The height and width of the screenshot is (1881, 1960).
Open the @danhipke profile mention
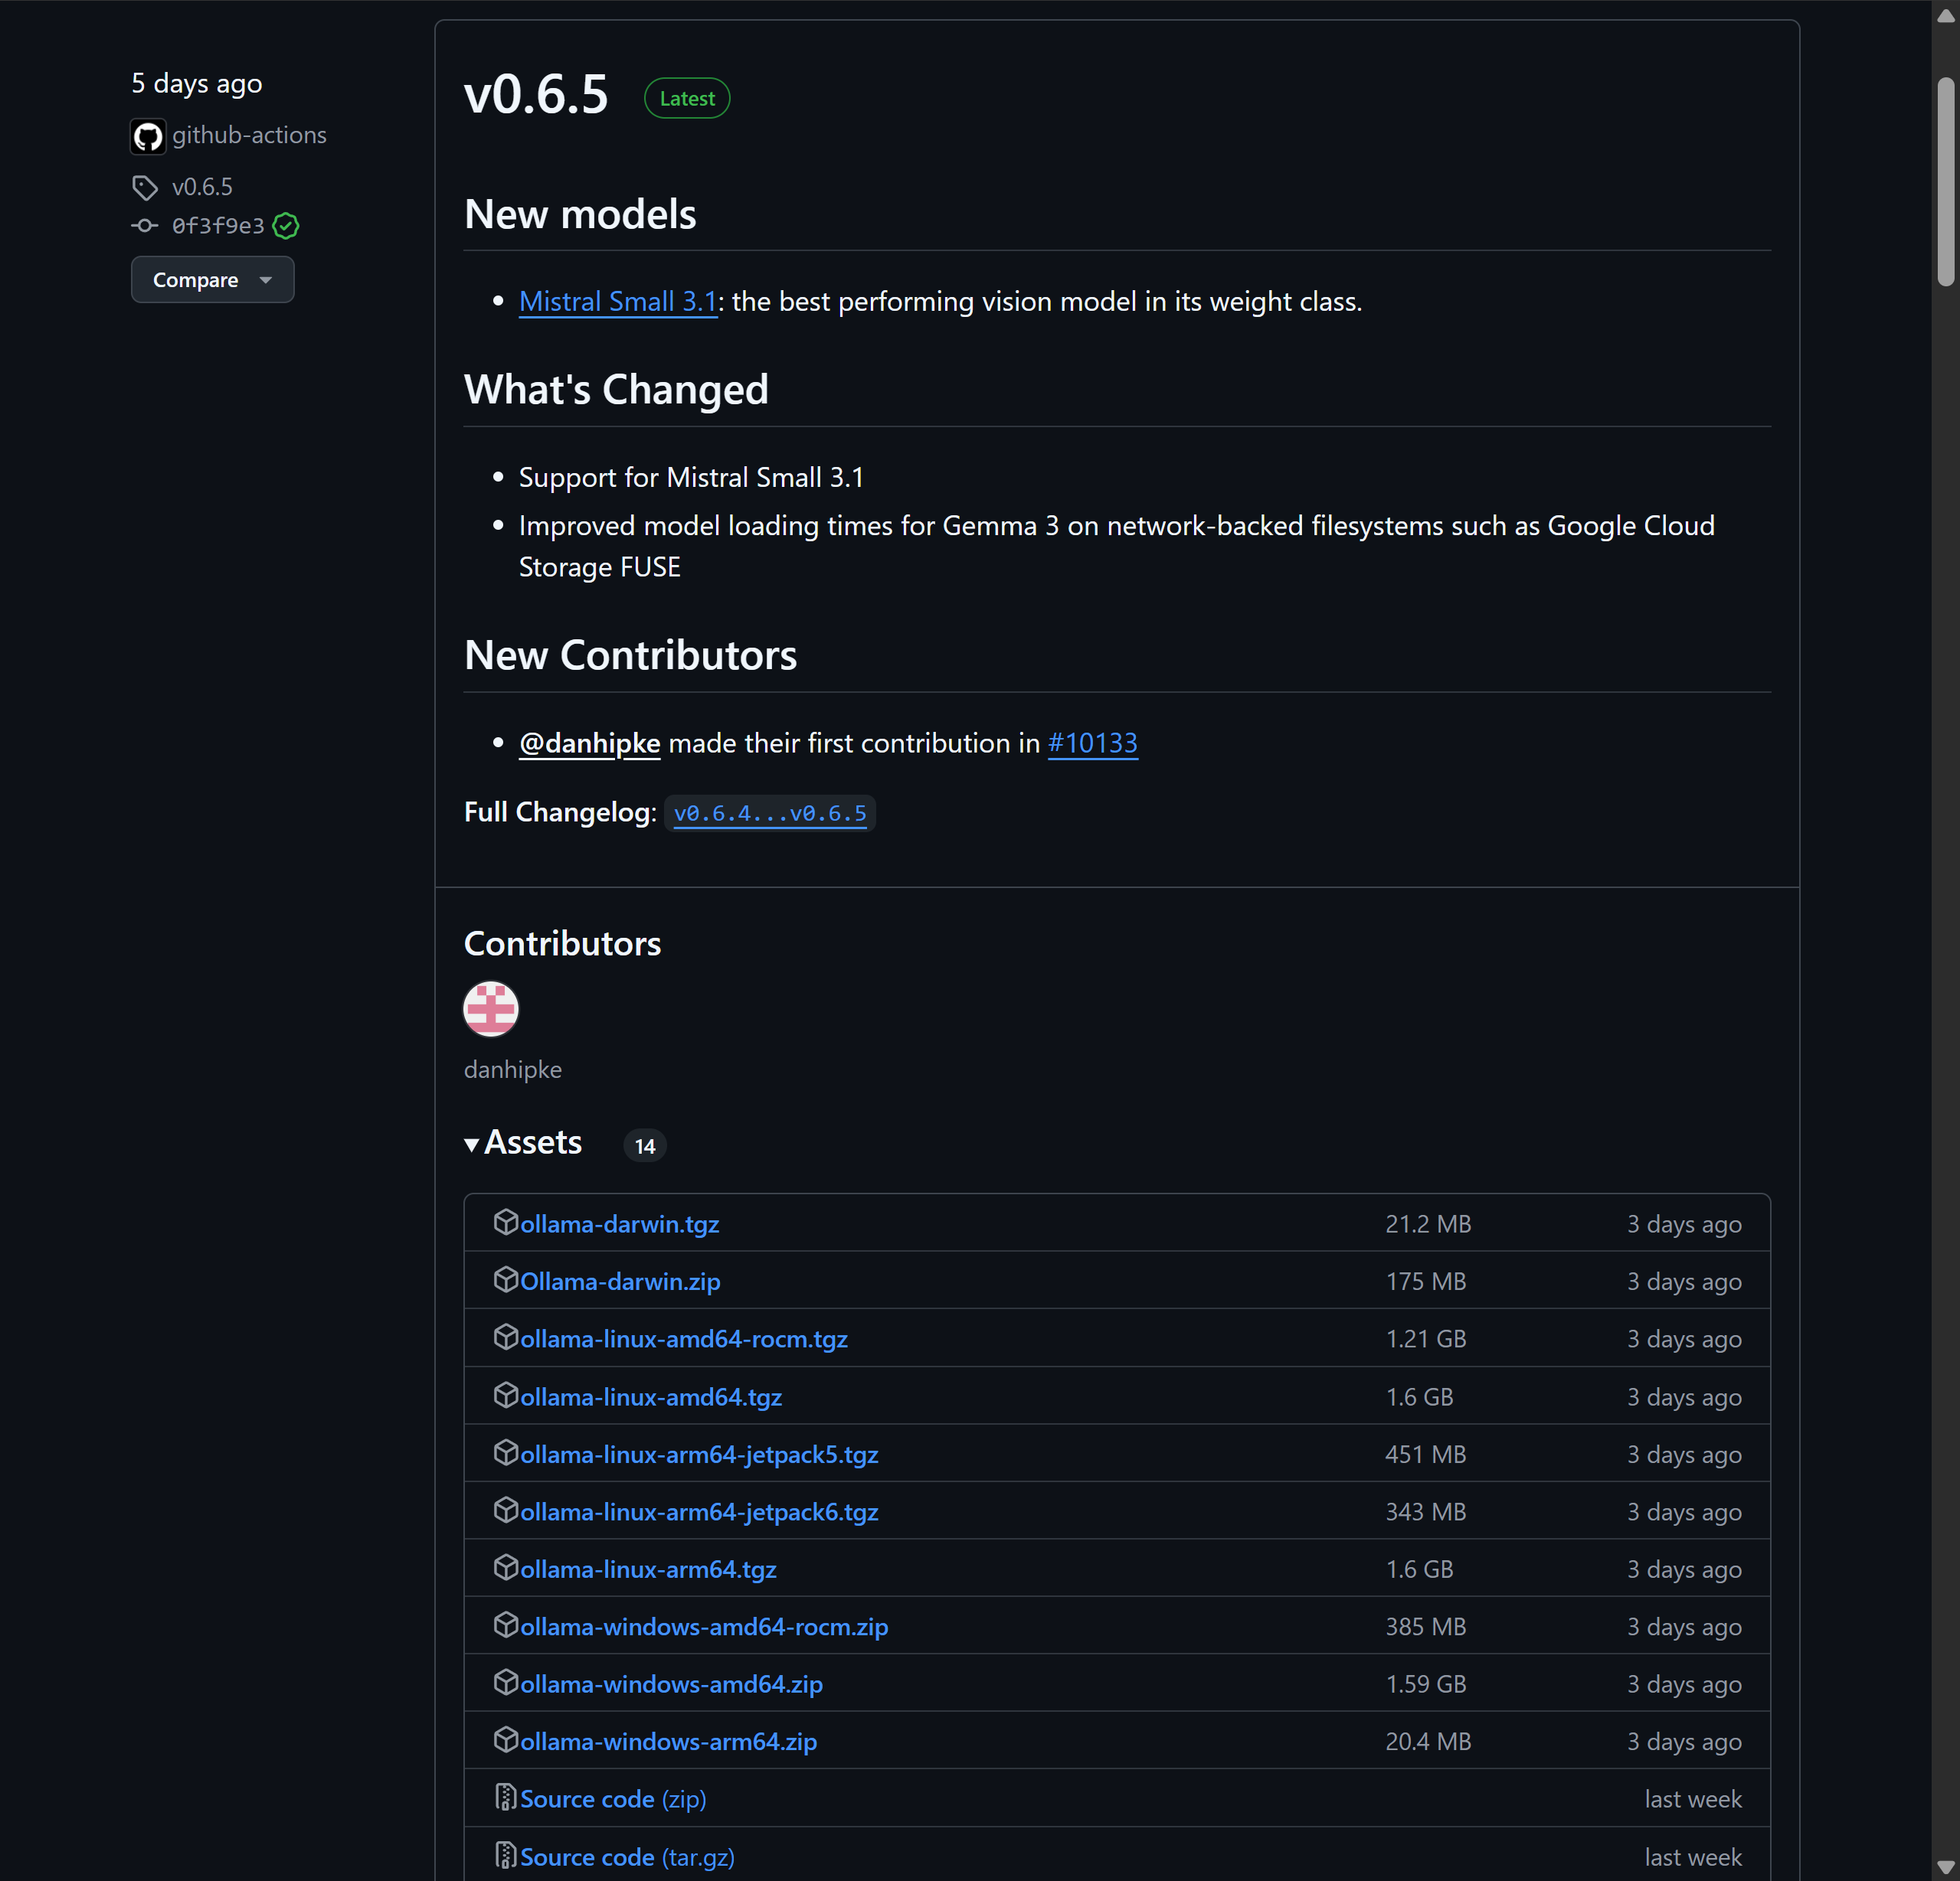click(590, 743)
